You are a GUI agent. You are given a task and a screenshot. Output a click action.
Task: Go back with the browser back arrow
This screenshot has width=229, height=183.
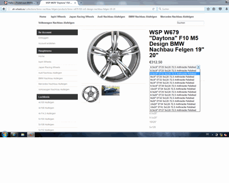tap(4, 9)
